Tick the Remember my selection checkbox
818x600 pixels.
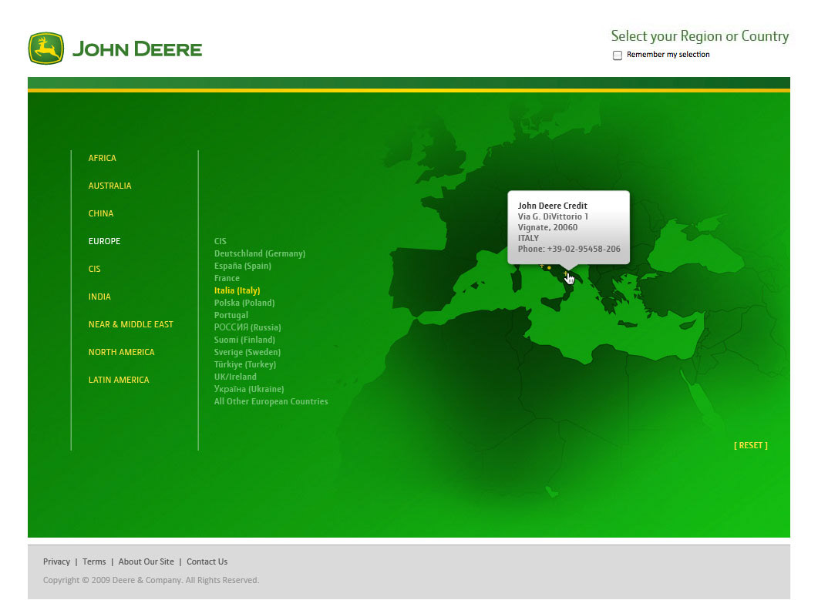(x=617, y=55)
